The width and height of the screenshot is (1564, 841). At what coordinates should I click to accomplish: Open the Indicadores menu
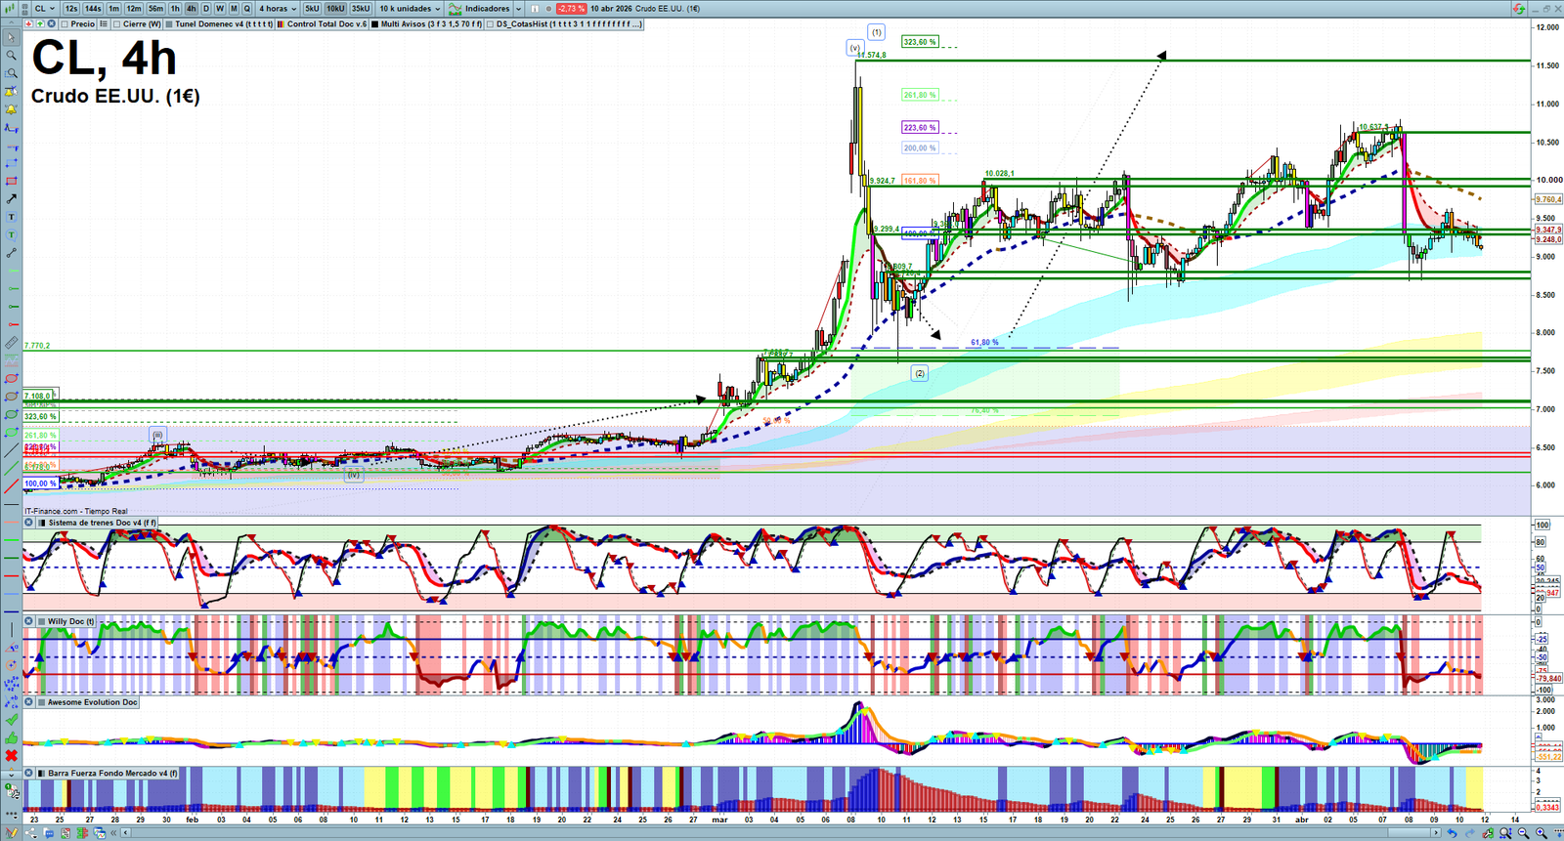[487, 8]
